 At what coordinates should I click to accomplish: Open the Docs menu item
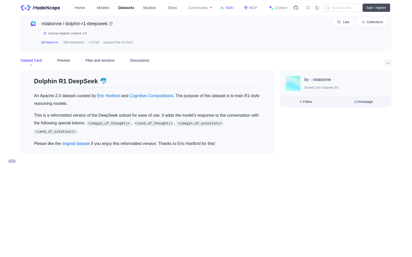pos(173,8)
